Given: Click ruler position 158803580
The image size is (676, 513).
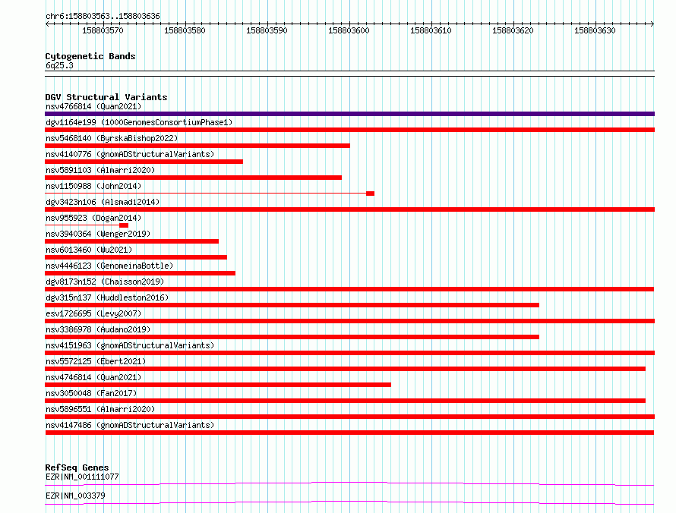Looking at the screenshot, I should (x=185, y=30).
